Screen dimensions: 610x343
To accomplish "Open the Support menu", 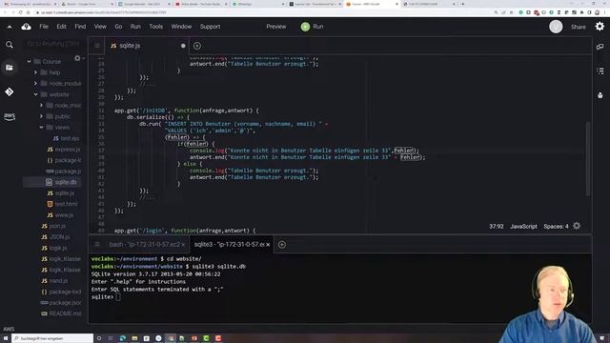I will click(210, 27).
